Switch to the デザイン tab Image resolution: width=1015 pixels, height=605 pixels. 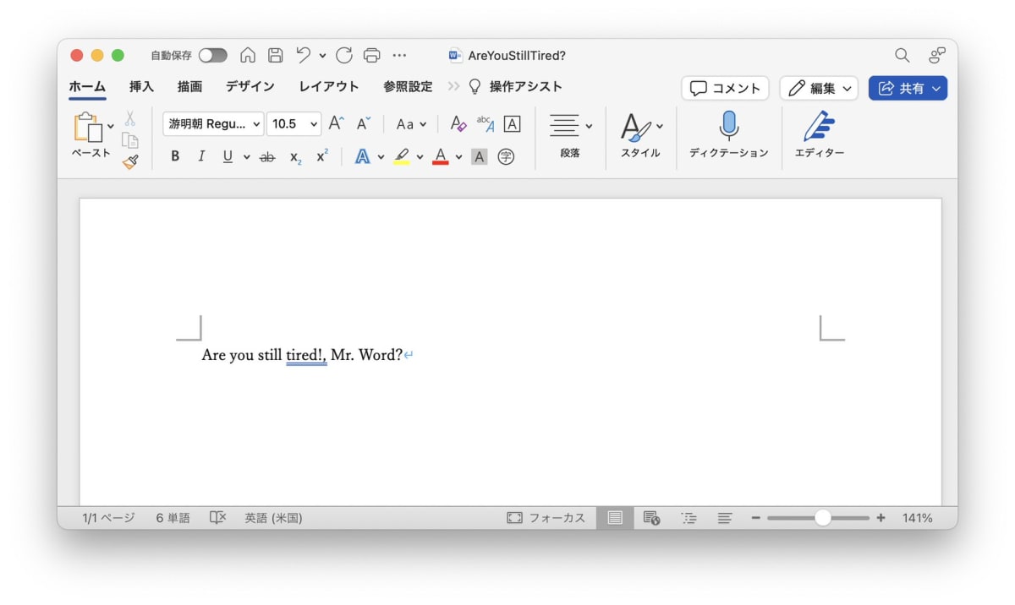[250, 86]
